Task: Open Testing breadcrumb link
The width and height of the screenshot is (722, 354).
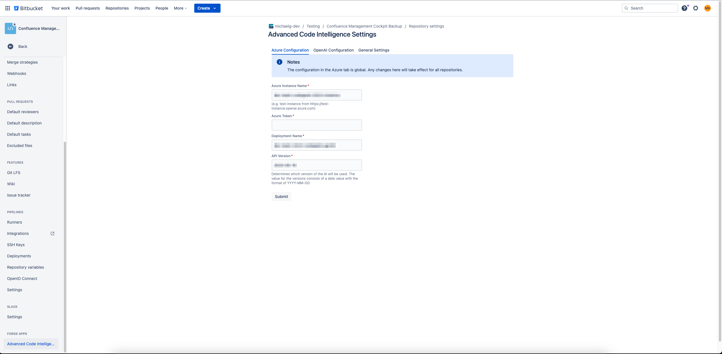Action: tap(313, 26)
